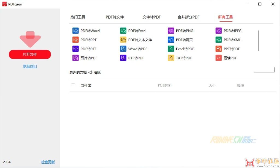This screenshot has width=280, height=168.
Task: Click the PDF转文本文件 tool icon
Action: point(123,40)
